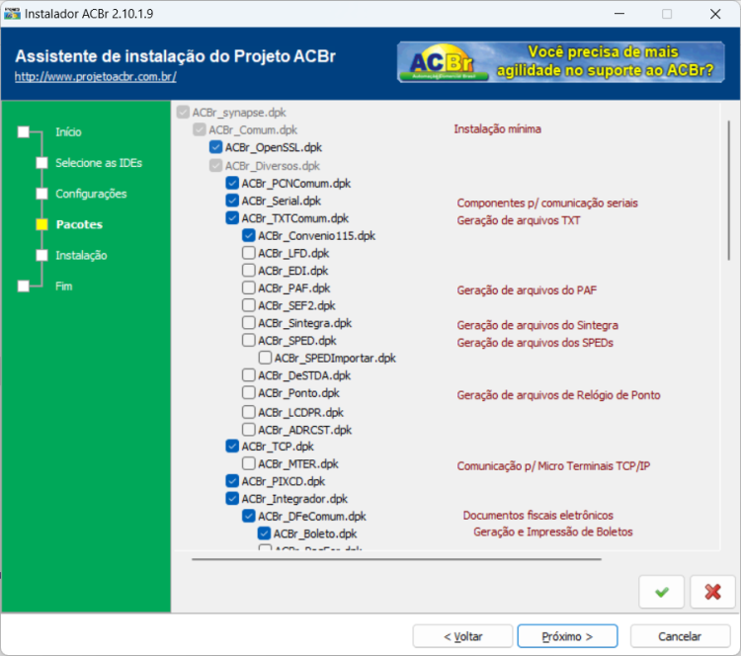The width and height of the screenshot is (741, 656).
Task: Open the projetoacbr.com.br link
Action: tap(96, 76)
